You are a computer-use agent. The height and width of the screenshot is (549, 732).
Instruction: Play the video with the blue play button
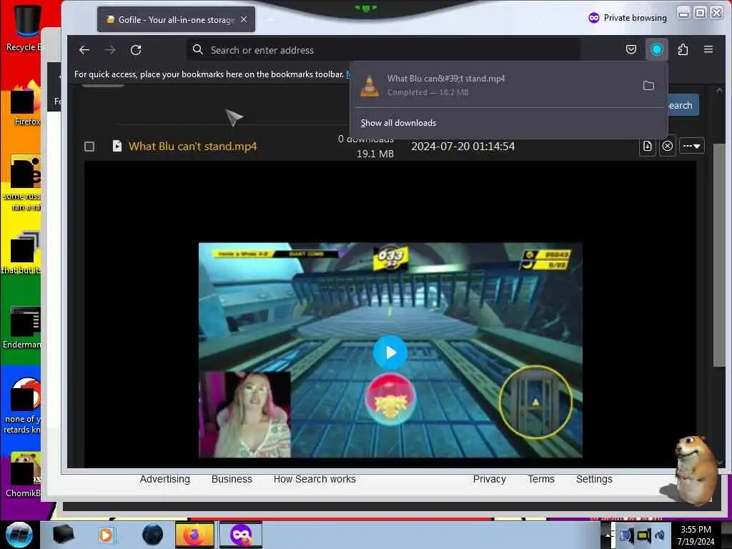click(x=390, y=352)
